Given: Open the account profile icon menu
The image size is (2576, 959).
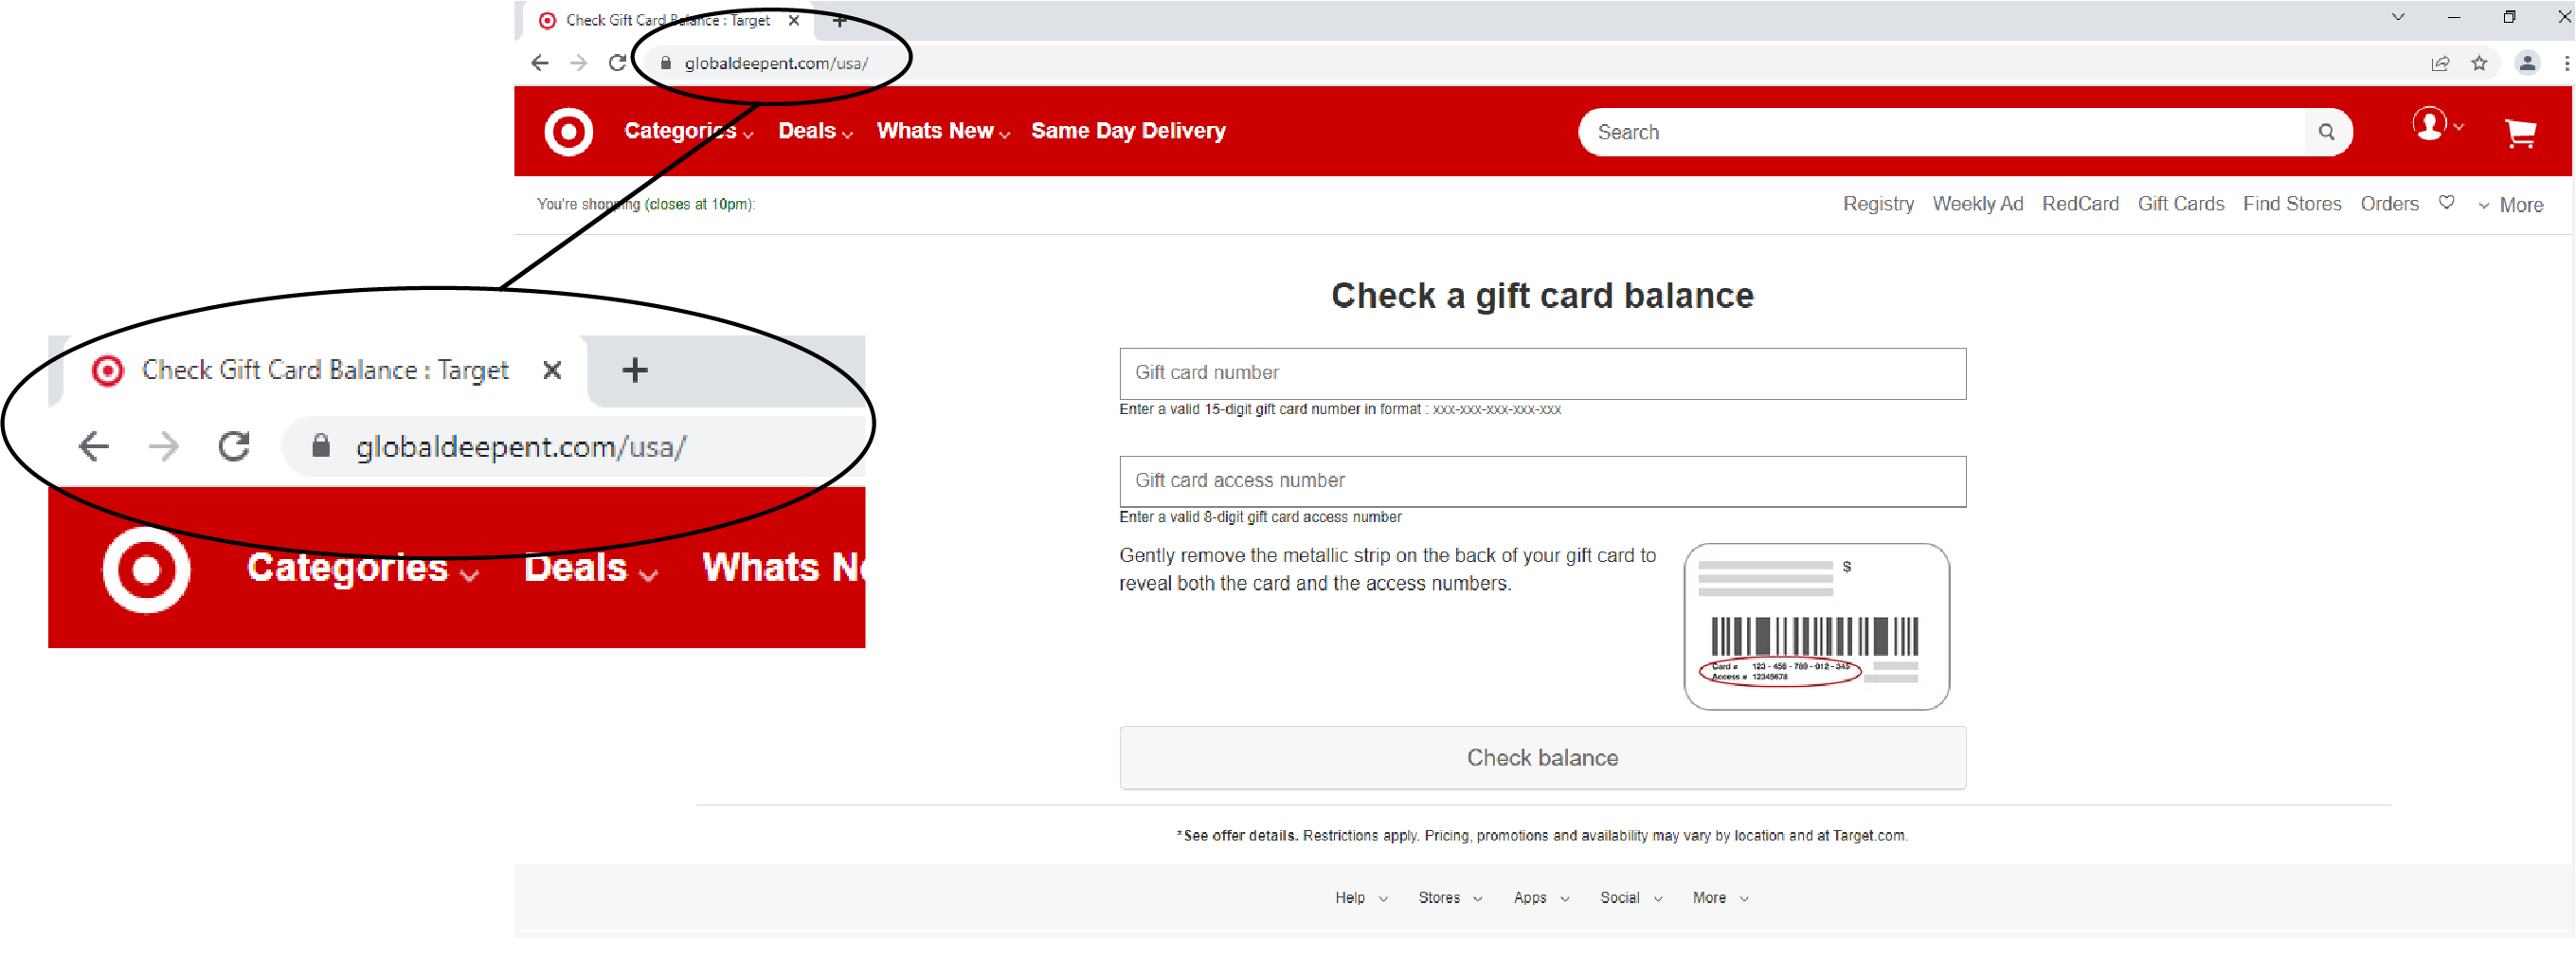Looking at the screenshot, I should 2436,126.
